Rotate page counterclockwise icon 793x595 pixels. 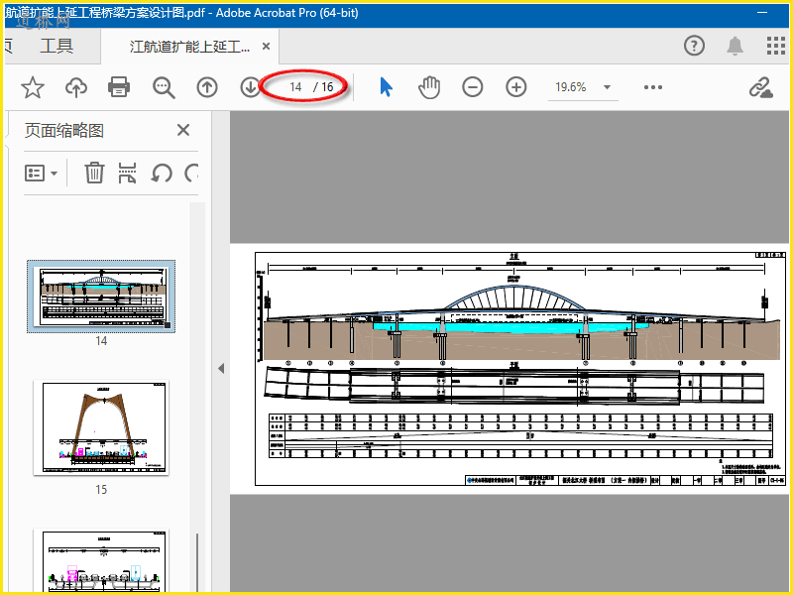click(x=162, y=173)
